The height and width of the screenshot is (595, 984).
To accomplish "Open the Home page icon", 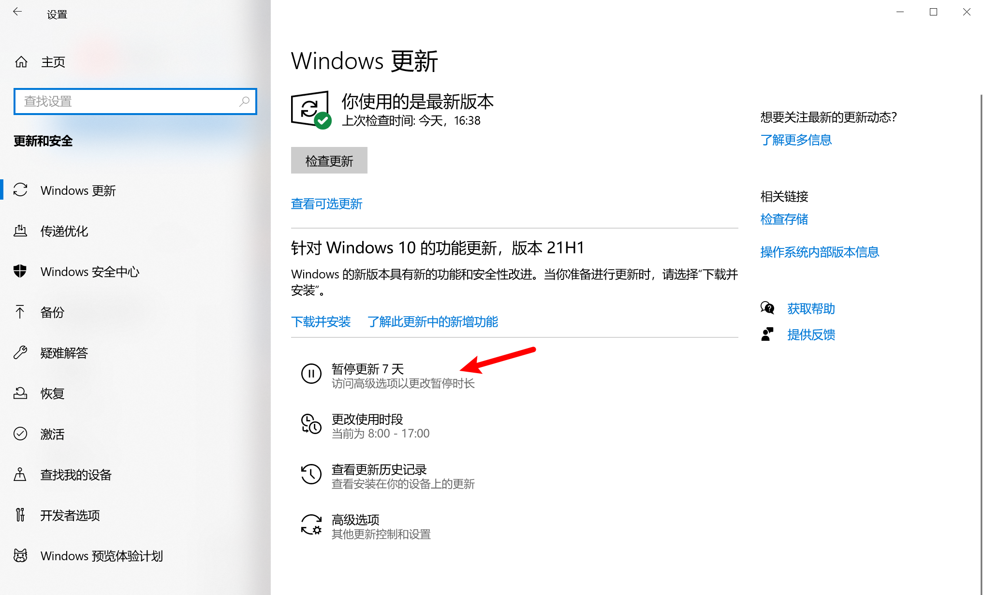I will pos(21,62).
